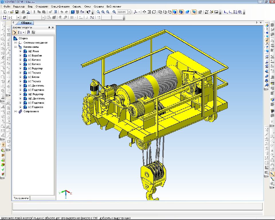Viewport: 275px width, 220px height.
Task: Close the model tree panel
Action: tap(53, 27)
